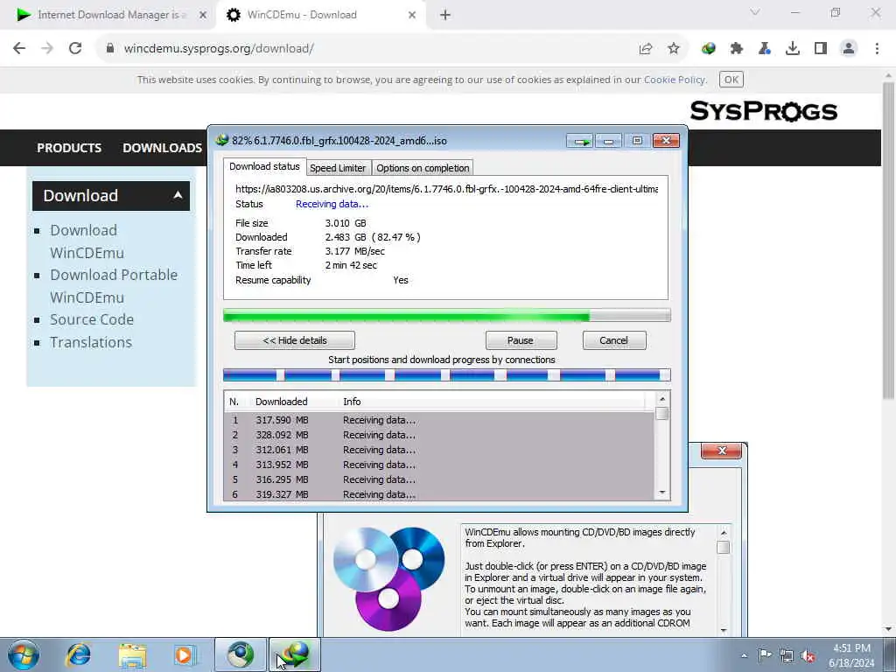This screenshot has width=896, height=672.
Task: Close the WinCDEmu window behind the dialog
Action: coord(722,451)
